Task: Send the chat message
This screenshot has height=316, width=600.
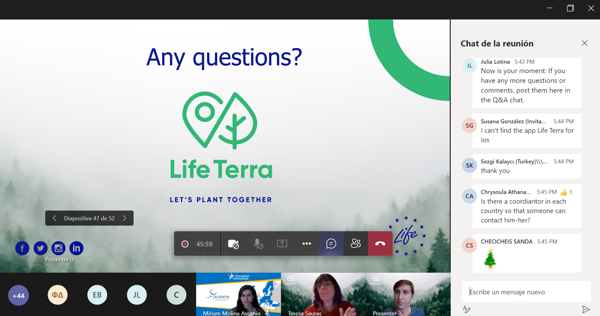Action: (x=586, y=309)
